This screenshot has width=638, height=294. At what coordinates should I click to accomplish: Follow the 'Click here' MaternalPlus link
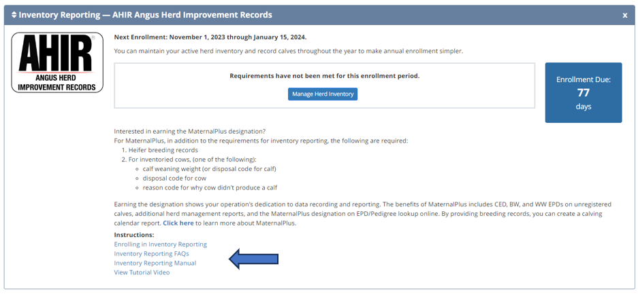click(178, 223)
